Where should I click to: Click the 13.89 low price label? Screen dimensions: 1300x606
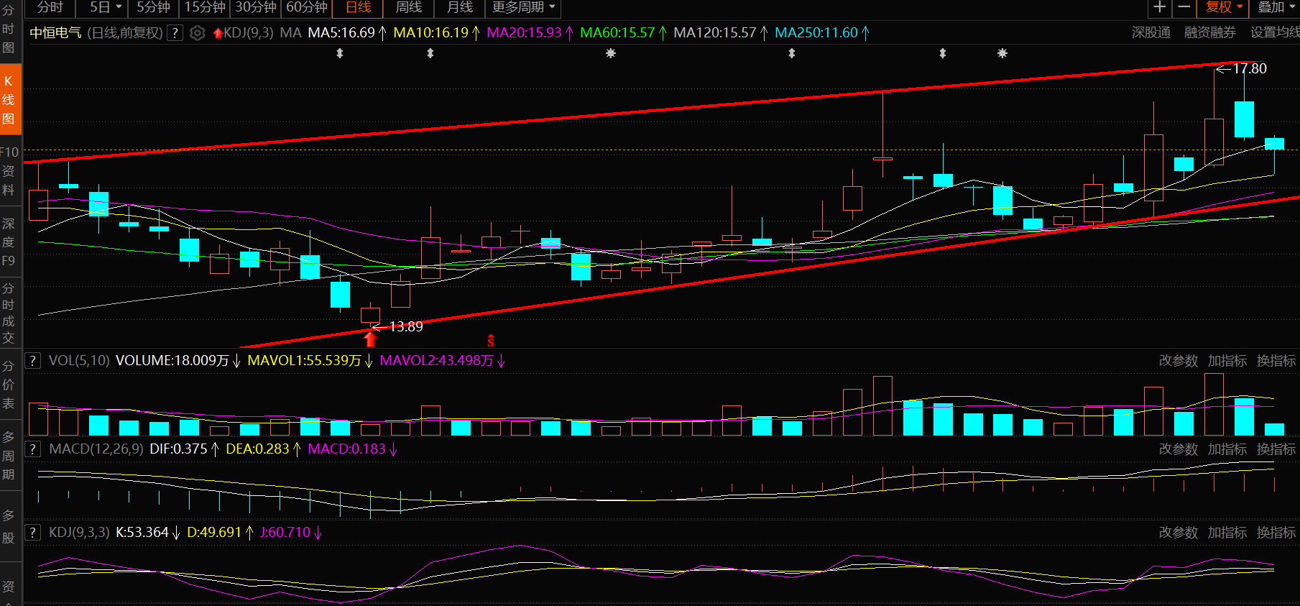coord(406,327)
